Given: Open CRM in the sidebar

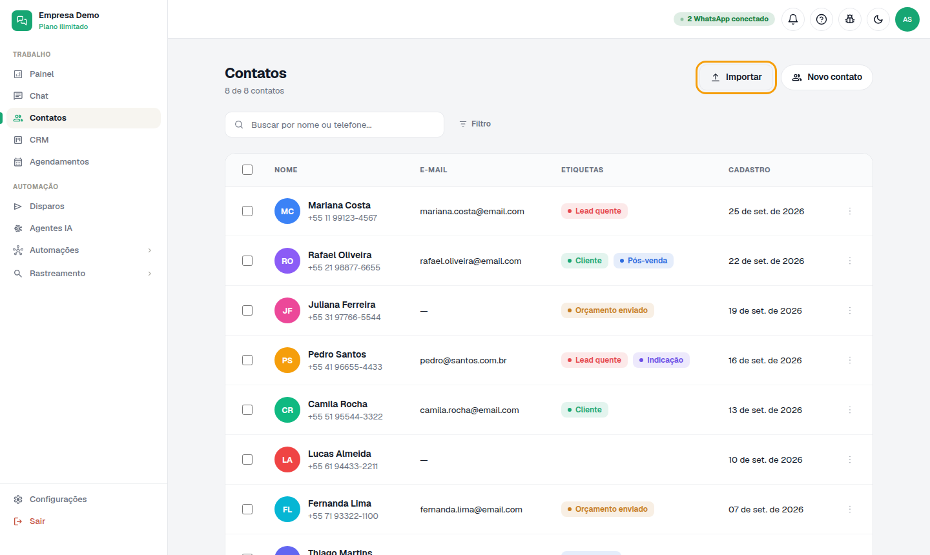Looking at the screenshot, I should click(x=83, y=140).
